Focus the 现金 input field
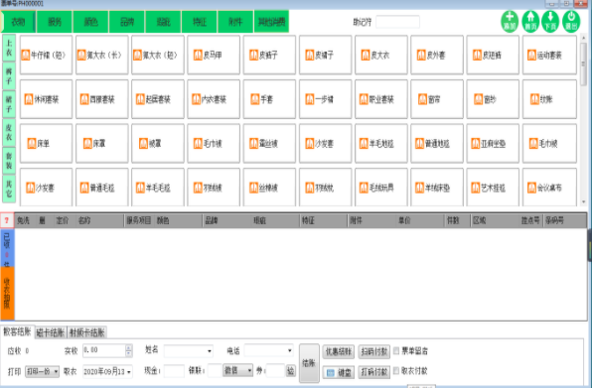Image resolution: width=592 pixels, height=388 pixels. pyautogui.click(x=174, y=371)
